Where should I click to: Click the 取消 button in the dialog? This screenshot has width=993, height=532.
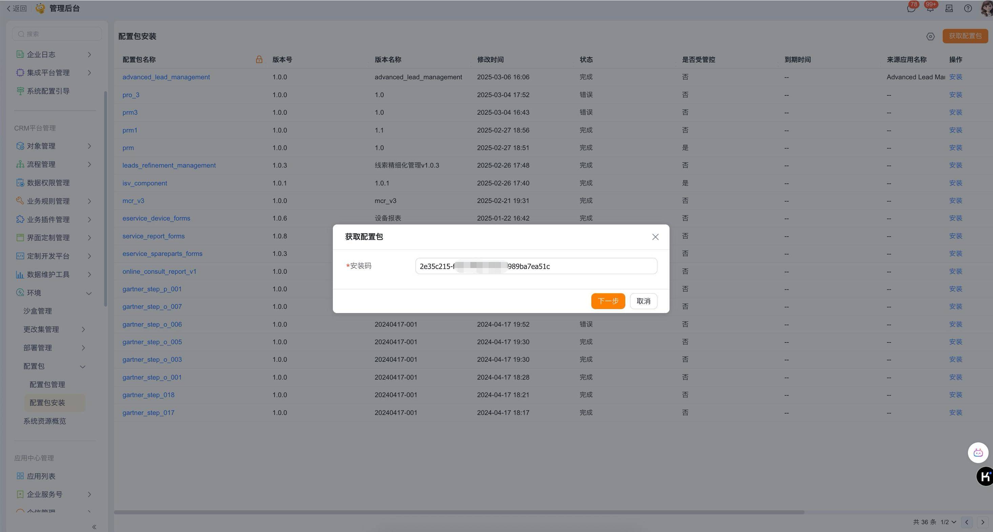tap(643, 301)
